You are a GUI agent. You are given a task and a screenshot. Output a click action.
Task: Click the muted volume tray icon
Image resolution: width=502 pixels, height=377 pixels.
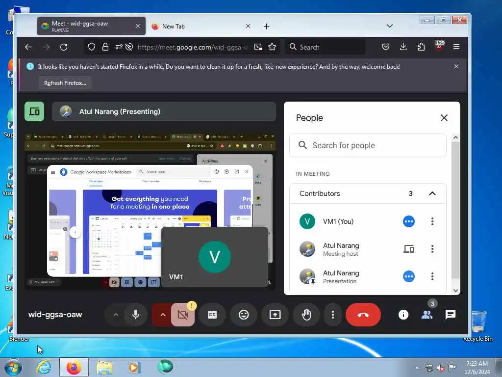tap(441, 368)
